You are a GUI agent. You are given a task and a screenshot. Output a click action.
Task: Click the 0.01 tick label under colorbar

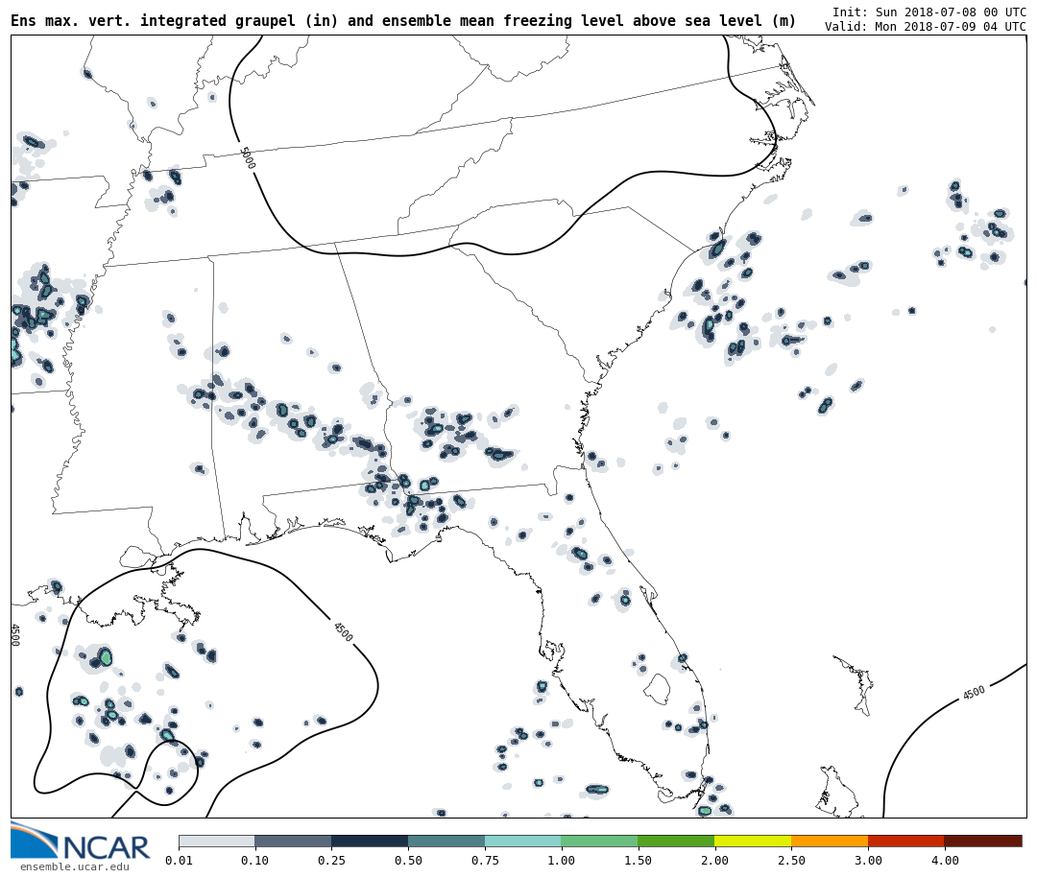coord(179,861)
